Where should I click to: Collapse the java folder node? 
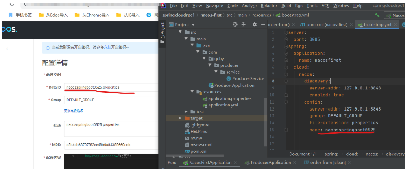tap(192, 45)
